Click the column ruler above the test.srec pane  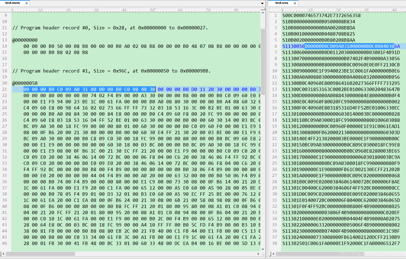point(337,10)
